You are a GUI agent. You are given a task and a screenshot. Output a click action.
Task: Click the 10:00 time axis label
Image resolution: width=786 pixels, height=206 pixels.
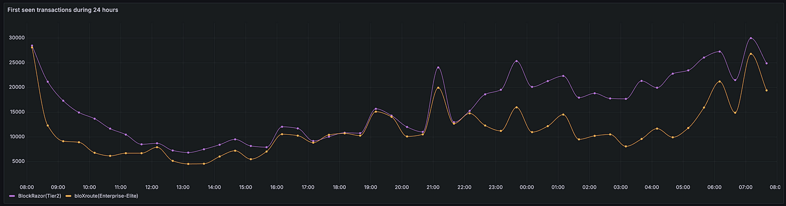click(89, 187)
